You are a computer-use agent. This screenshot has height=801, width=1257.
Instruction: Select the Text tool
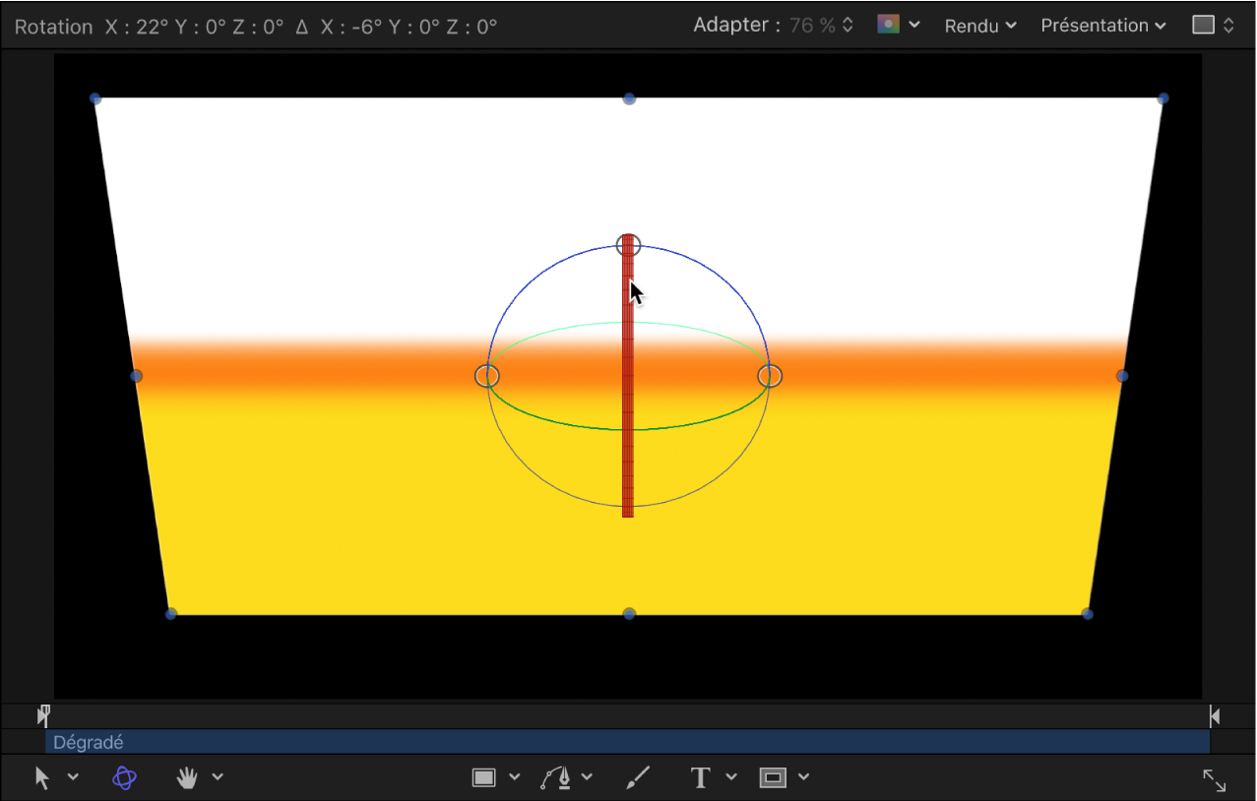700,777
